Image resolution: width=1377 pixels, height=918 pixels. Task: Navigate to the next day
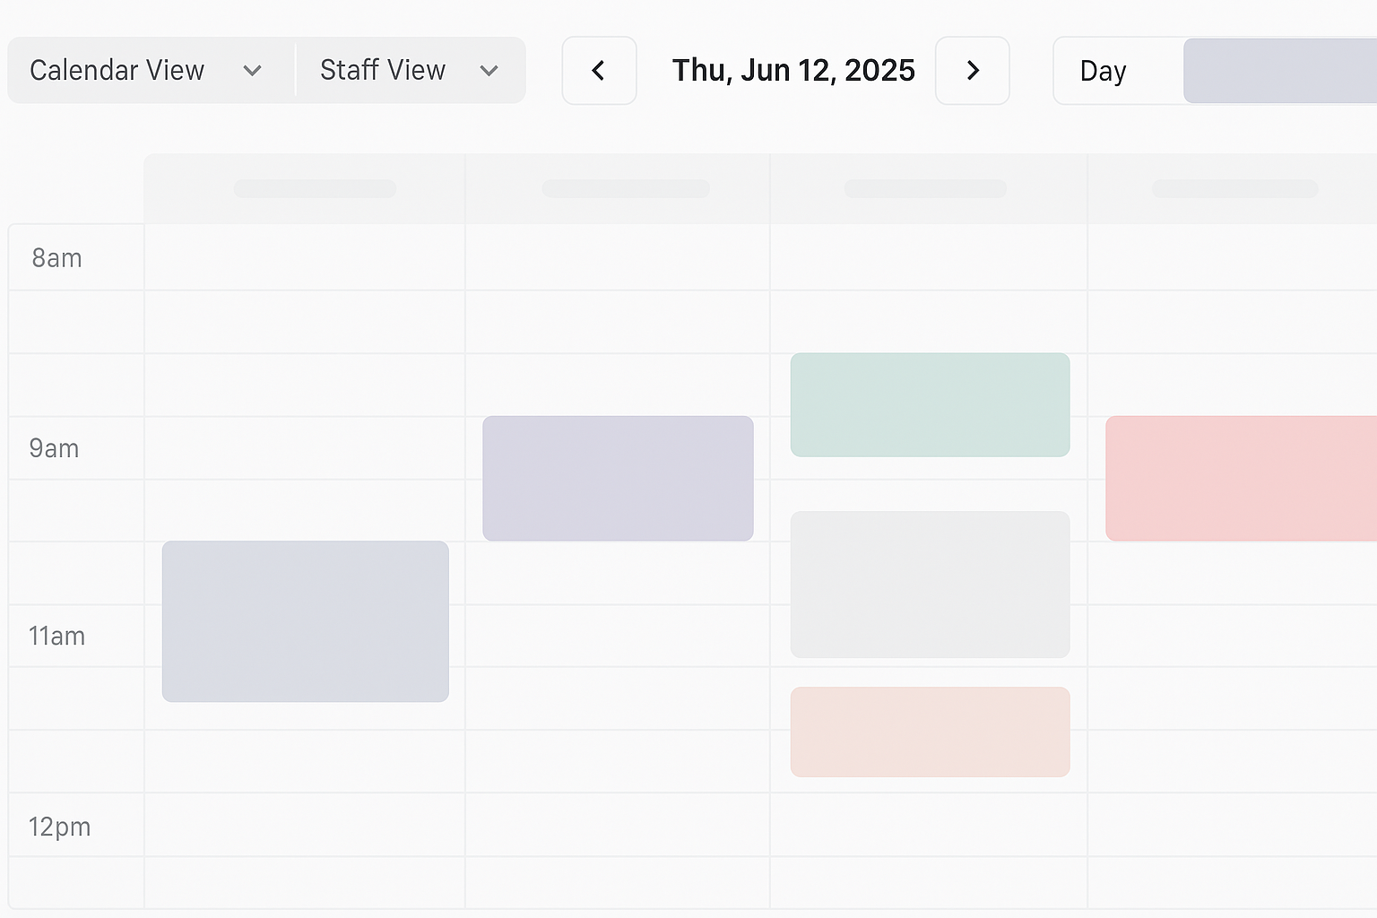(x=973, y=70)
